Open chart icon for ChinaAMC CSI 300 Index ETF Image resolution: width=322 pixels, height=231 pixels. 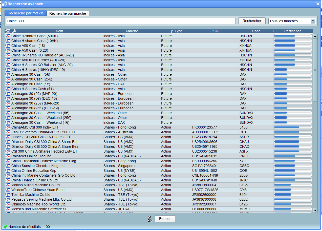[8, 127]
